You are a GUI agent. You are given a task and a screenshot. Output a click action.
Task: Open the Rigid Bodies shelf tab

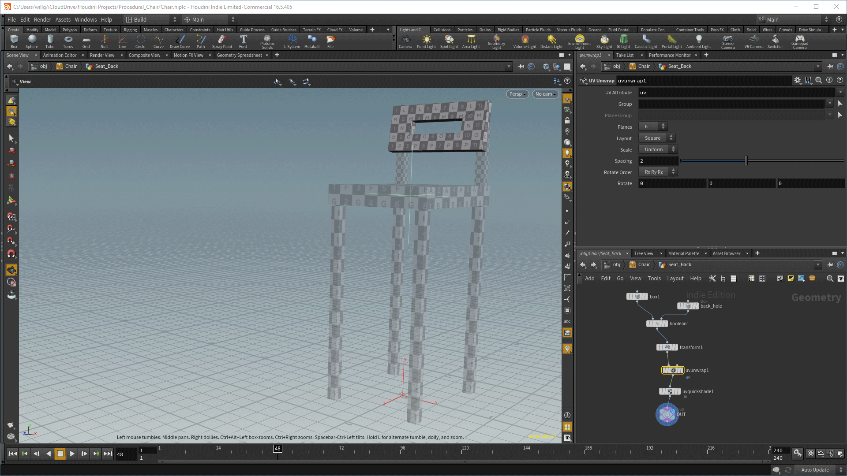(508, 30)
